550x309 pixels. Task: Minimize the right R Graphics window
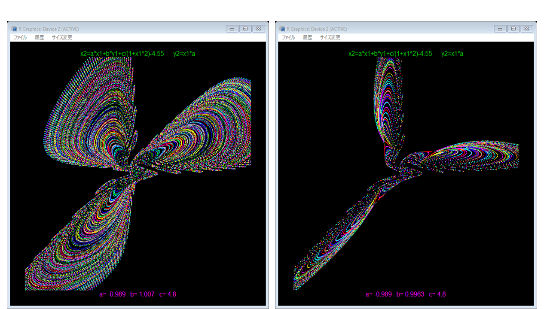tap(500, 29)
